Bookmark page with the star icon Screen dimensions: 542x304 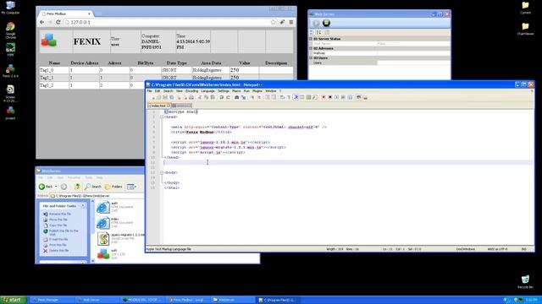click(x=273, y=22)
